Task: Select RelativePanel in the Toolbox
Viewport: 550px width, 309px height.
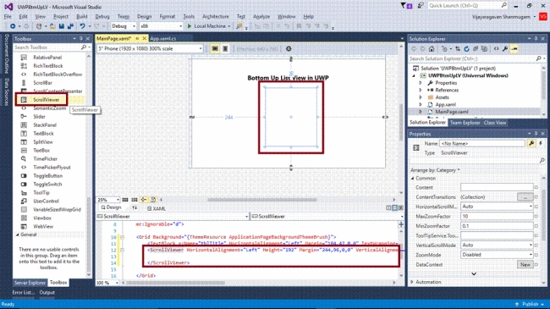Action: point(47,58)
